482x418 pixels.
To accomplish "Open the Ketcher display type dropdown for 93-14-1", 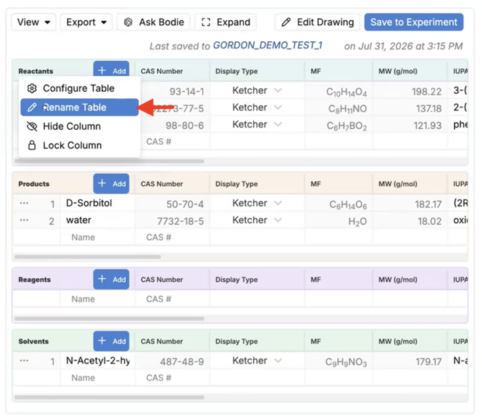I will pyautogui.click(x=278, y=90).
